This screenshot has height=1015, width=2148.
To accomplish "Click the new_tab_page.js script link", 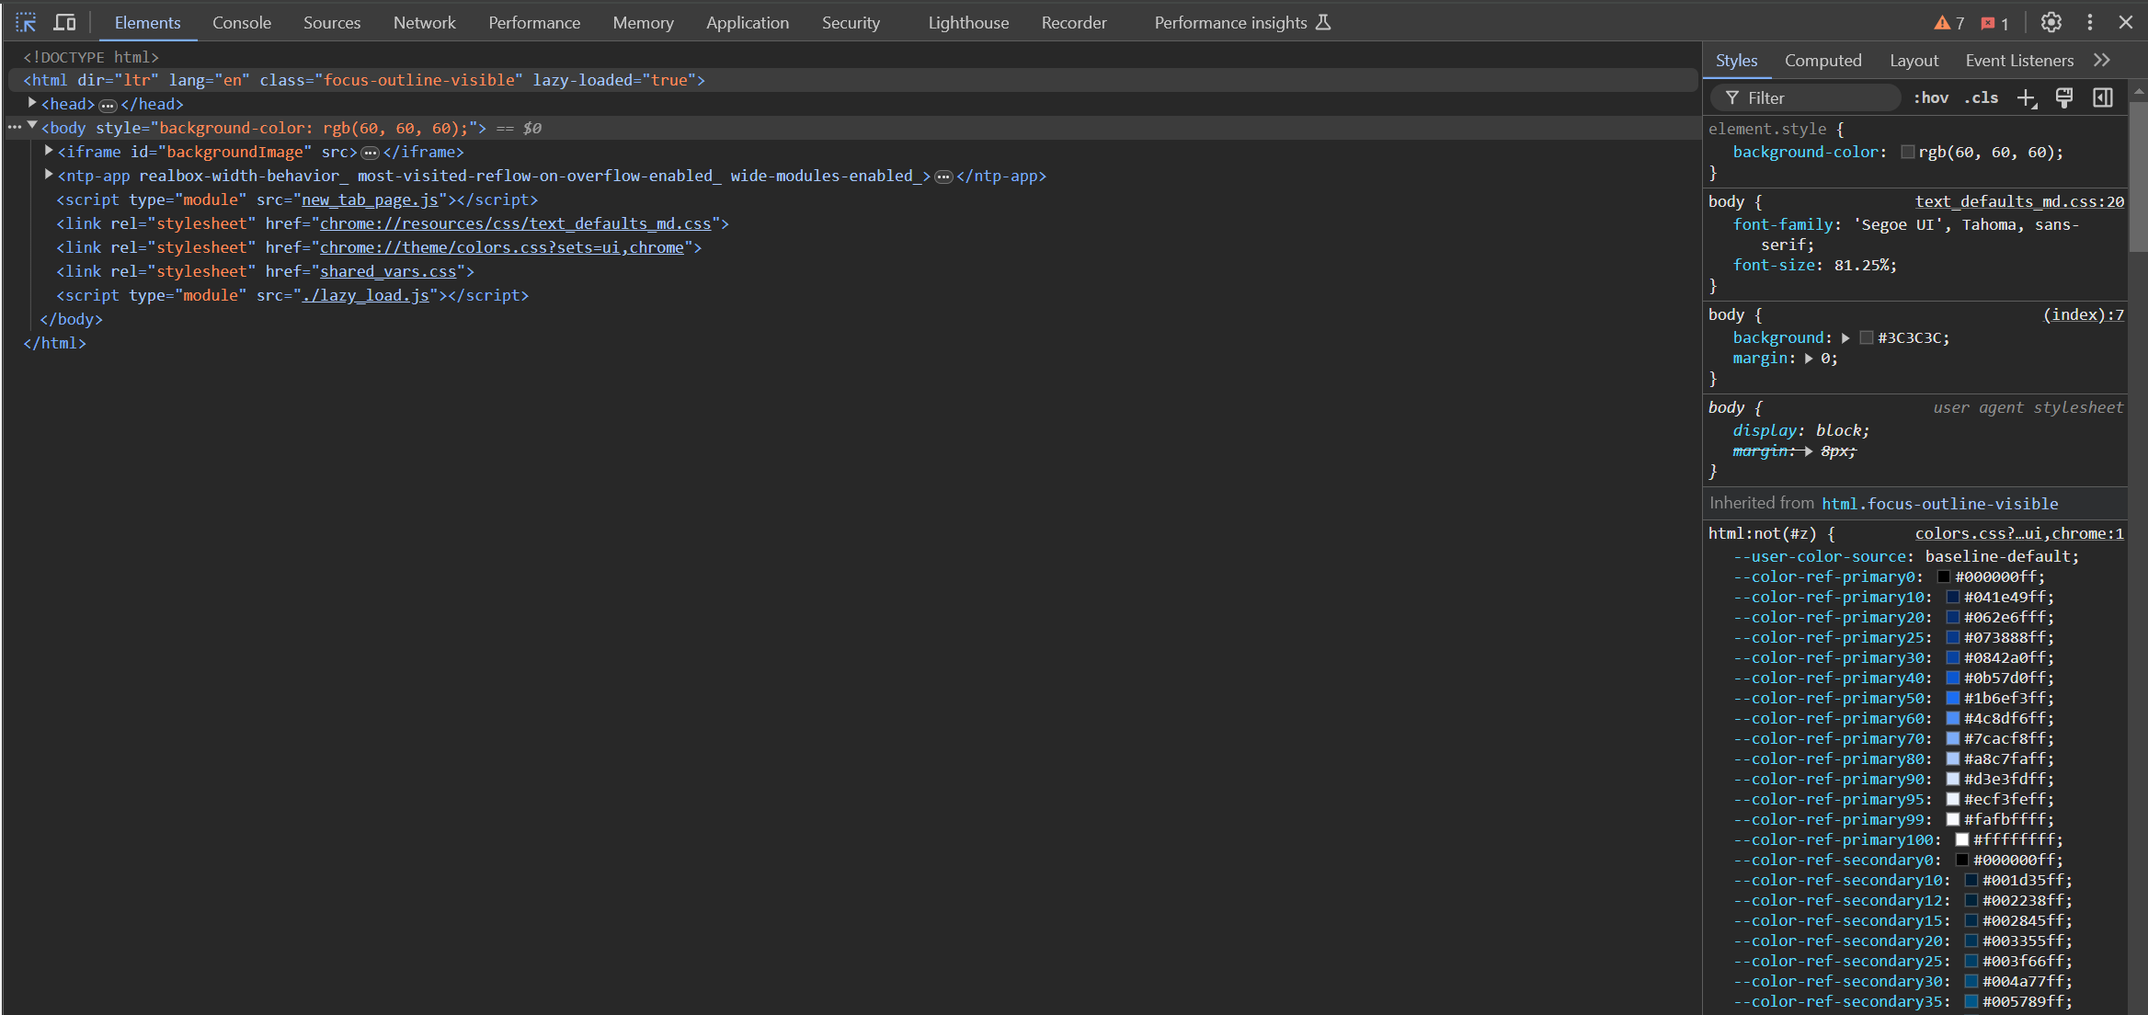I will [x=369, y=199].
